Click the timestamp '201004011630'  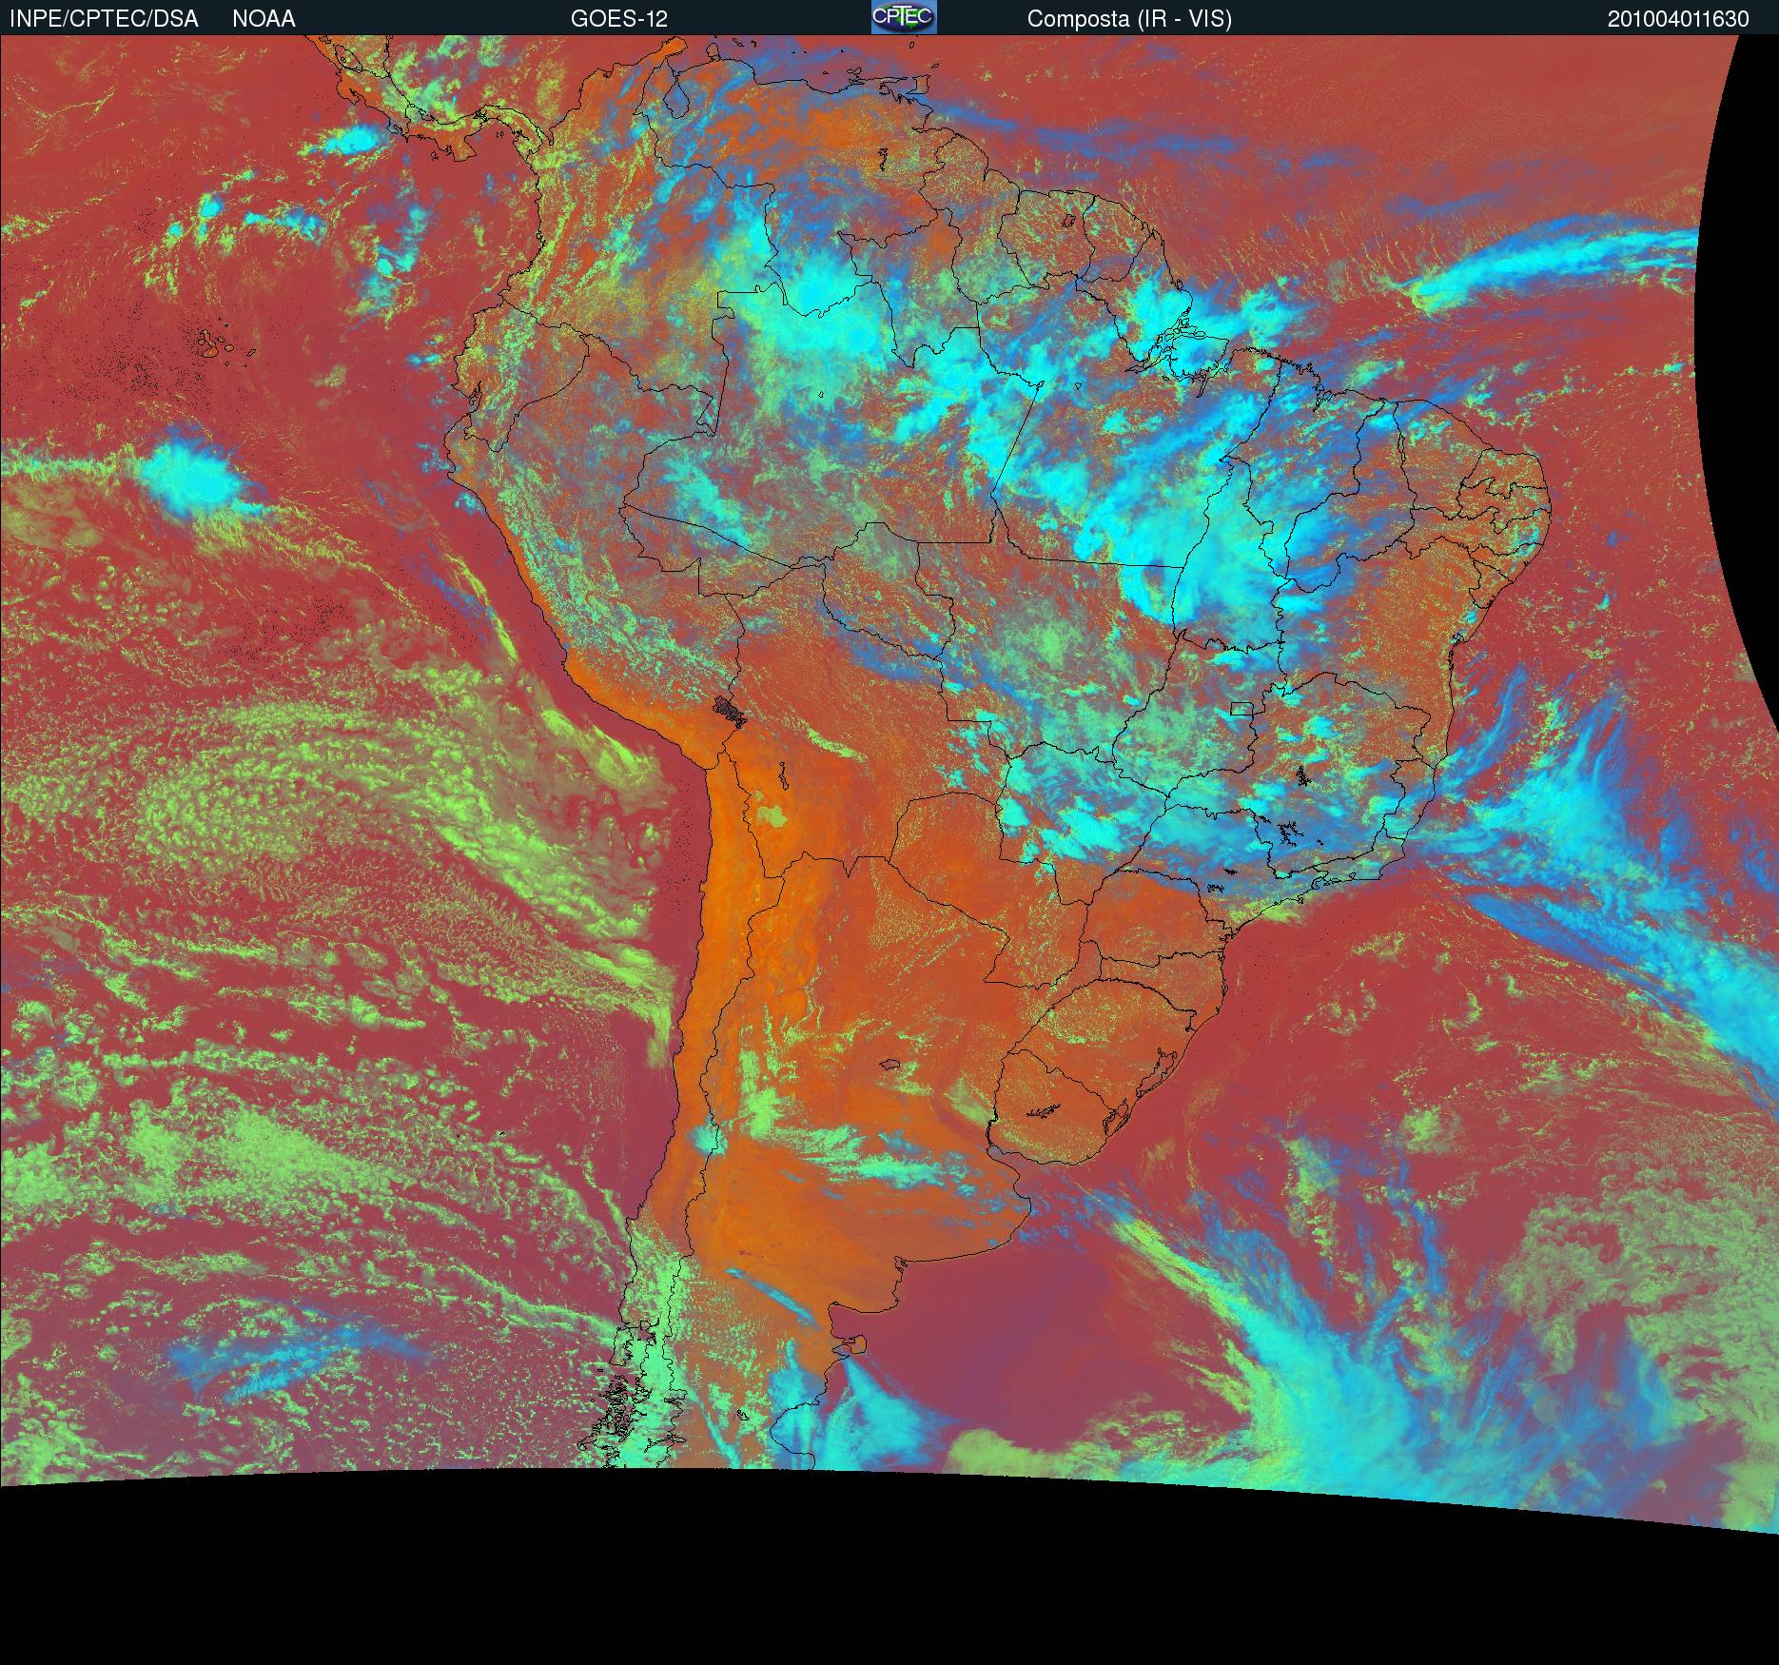1678,19
